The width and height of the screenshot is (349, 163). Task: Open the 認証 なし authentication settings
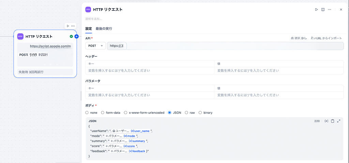point(299,38)
